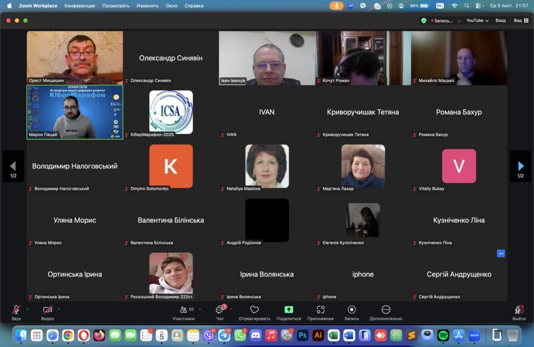
Task: Open the YouTube streaming dropdown
Action: [477, 20]
